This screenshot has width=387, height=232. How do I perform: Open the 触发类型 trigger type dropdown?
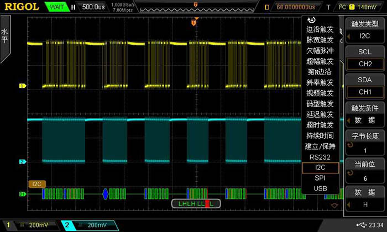(364, 30)
